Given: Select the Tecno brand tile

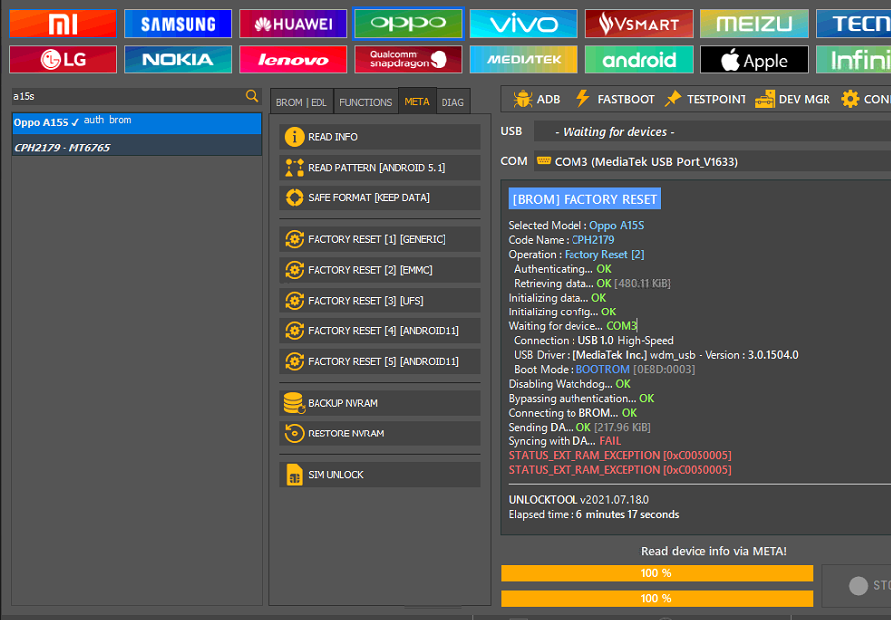Looking at the screenshot, I should (x=853, y=24).
